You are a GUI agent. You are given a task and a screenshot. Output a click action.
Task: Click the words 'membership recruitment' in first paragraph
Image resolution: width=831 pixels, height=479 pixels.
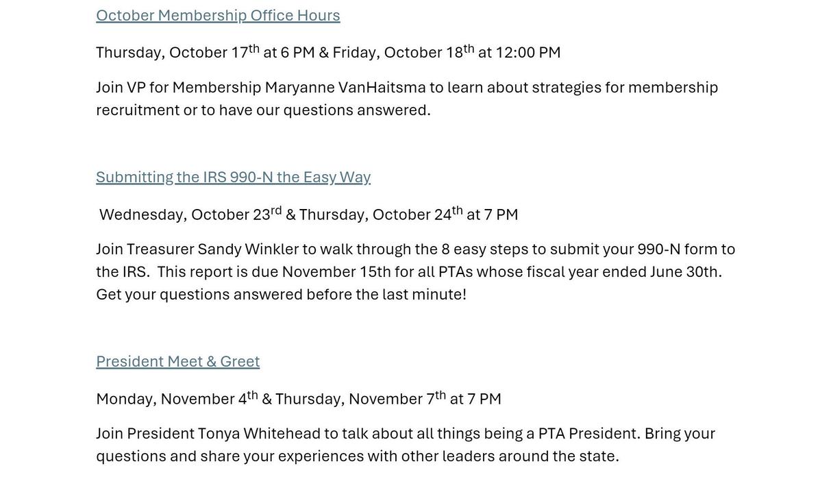click(407, 99)
